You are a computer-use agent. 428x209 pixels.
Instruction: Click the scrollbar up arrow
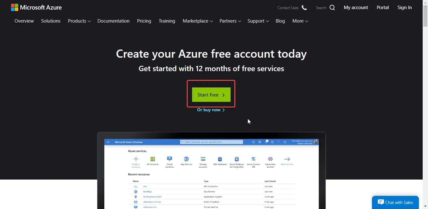[x=425, y=2]
